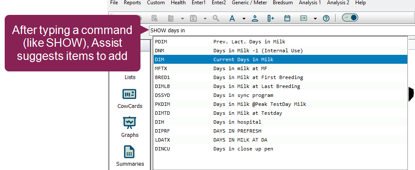Toggle the switch in the toolbar

tap(350, 18)
